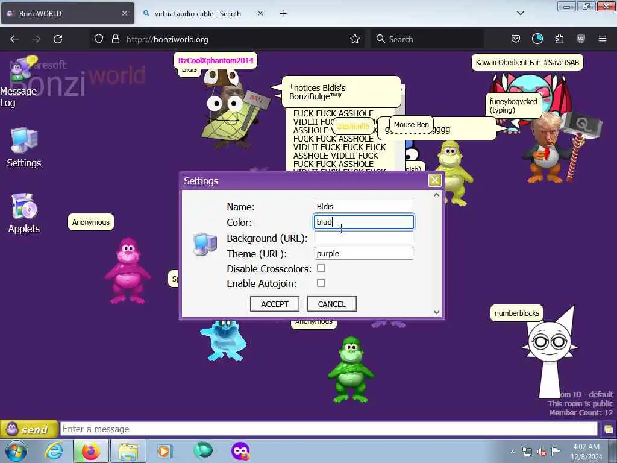Image resolution: width=617 pixels, height=463 pixels.
Task: Click the Kawaii Obedient Fan #SaveJSAB label
Action: click(x=527, y=62)
